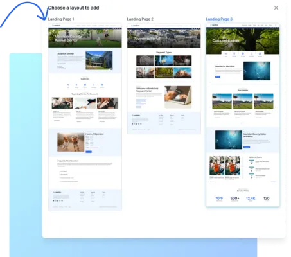Select the Landing Page 1 label
291x257 pixels.
tap(61, 19)
